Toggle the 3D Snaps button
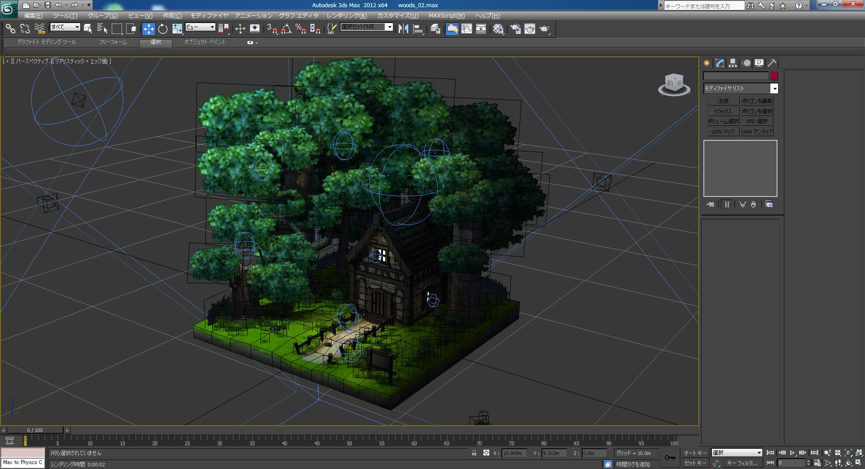Screen dimensions: 865x469 [x=272, y=29]
